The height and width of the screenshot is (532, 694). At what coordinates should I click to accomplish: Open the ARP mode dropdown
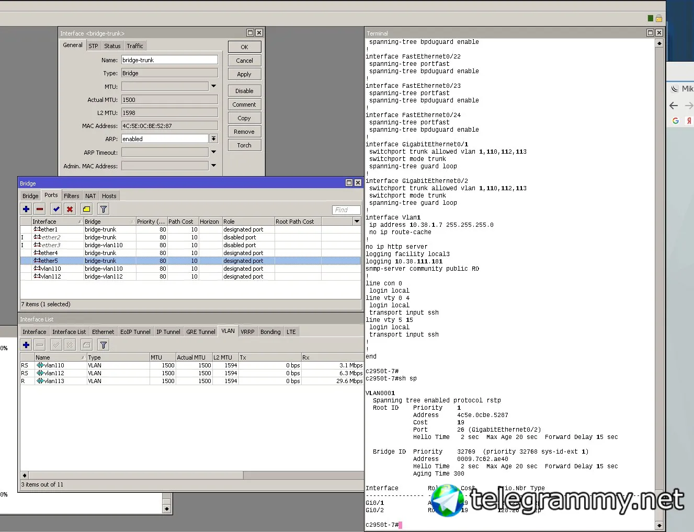coord(213,139)
